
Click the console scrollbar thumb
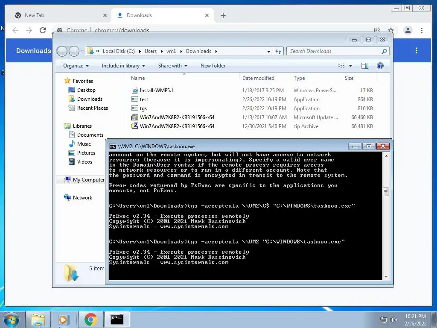[x=386, y=192]
